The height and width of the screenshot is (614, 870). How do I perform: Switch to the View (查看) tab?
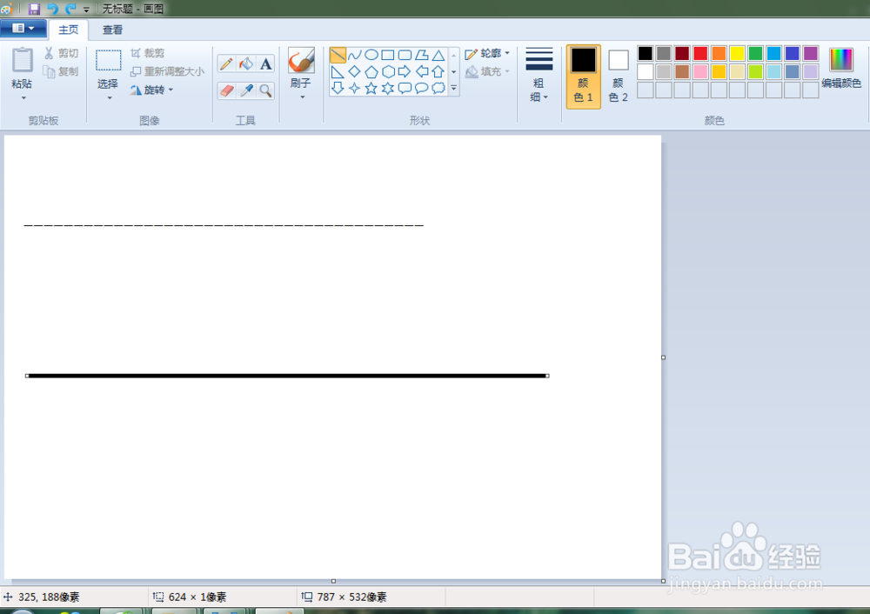pos(112,30)
